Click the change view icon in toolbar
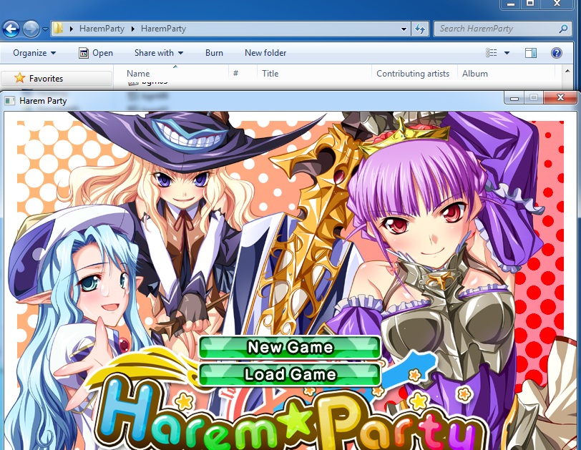Viewport: 581px width, 450px height. point(492,53)
